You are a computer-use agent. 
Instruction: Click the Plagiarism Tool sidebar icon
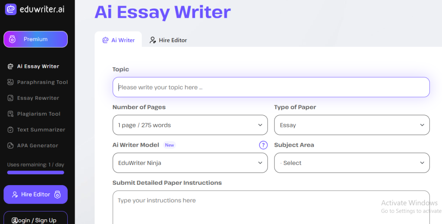pos(10,114)
